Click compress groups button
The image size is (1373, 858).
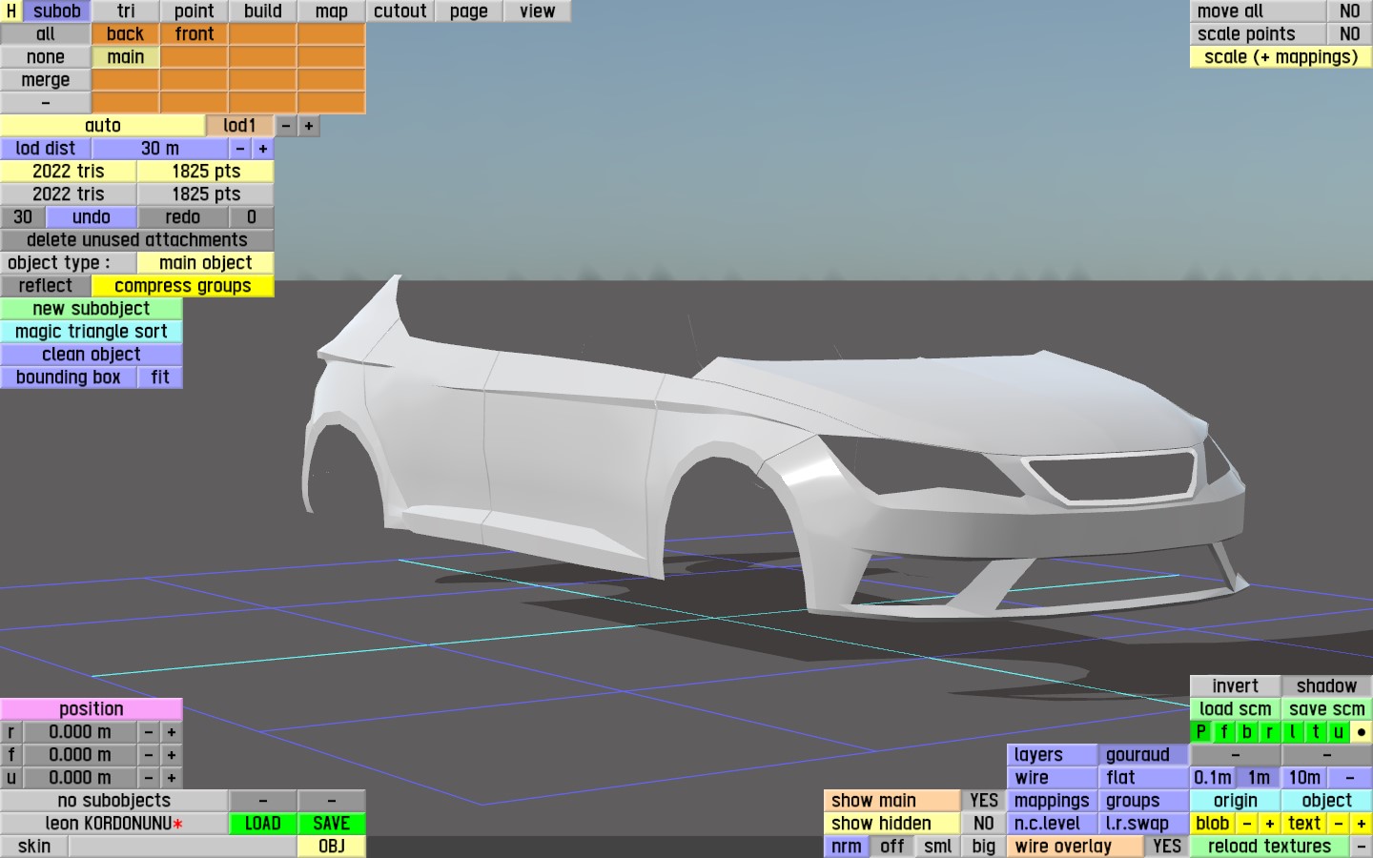183,286
